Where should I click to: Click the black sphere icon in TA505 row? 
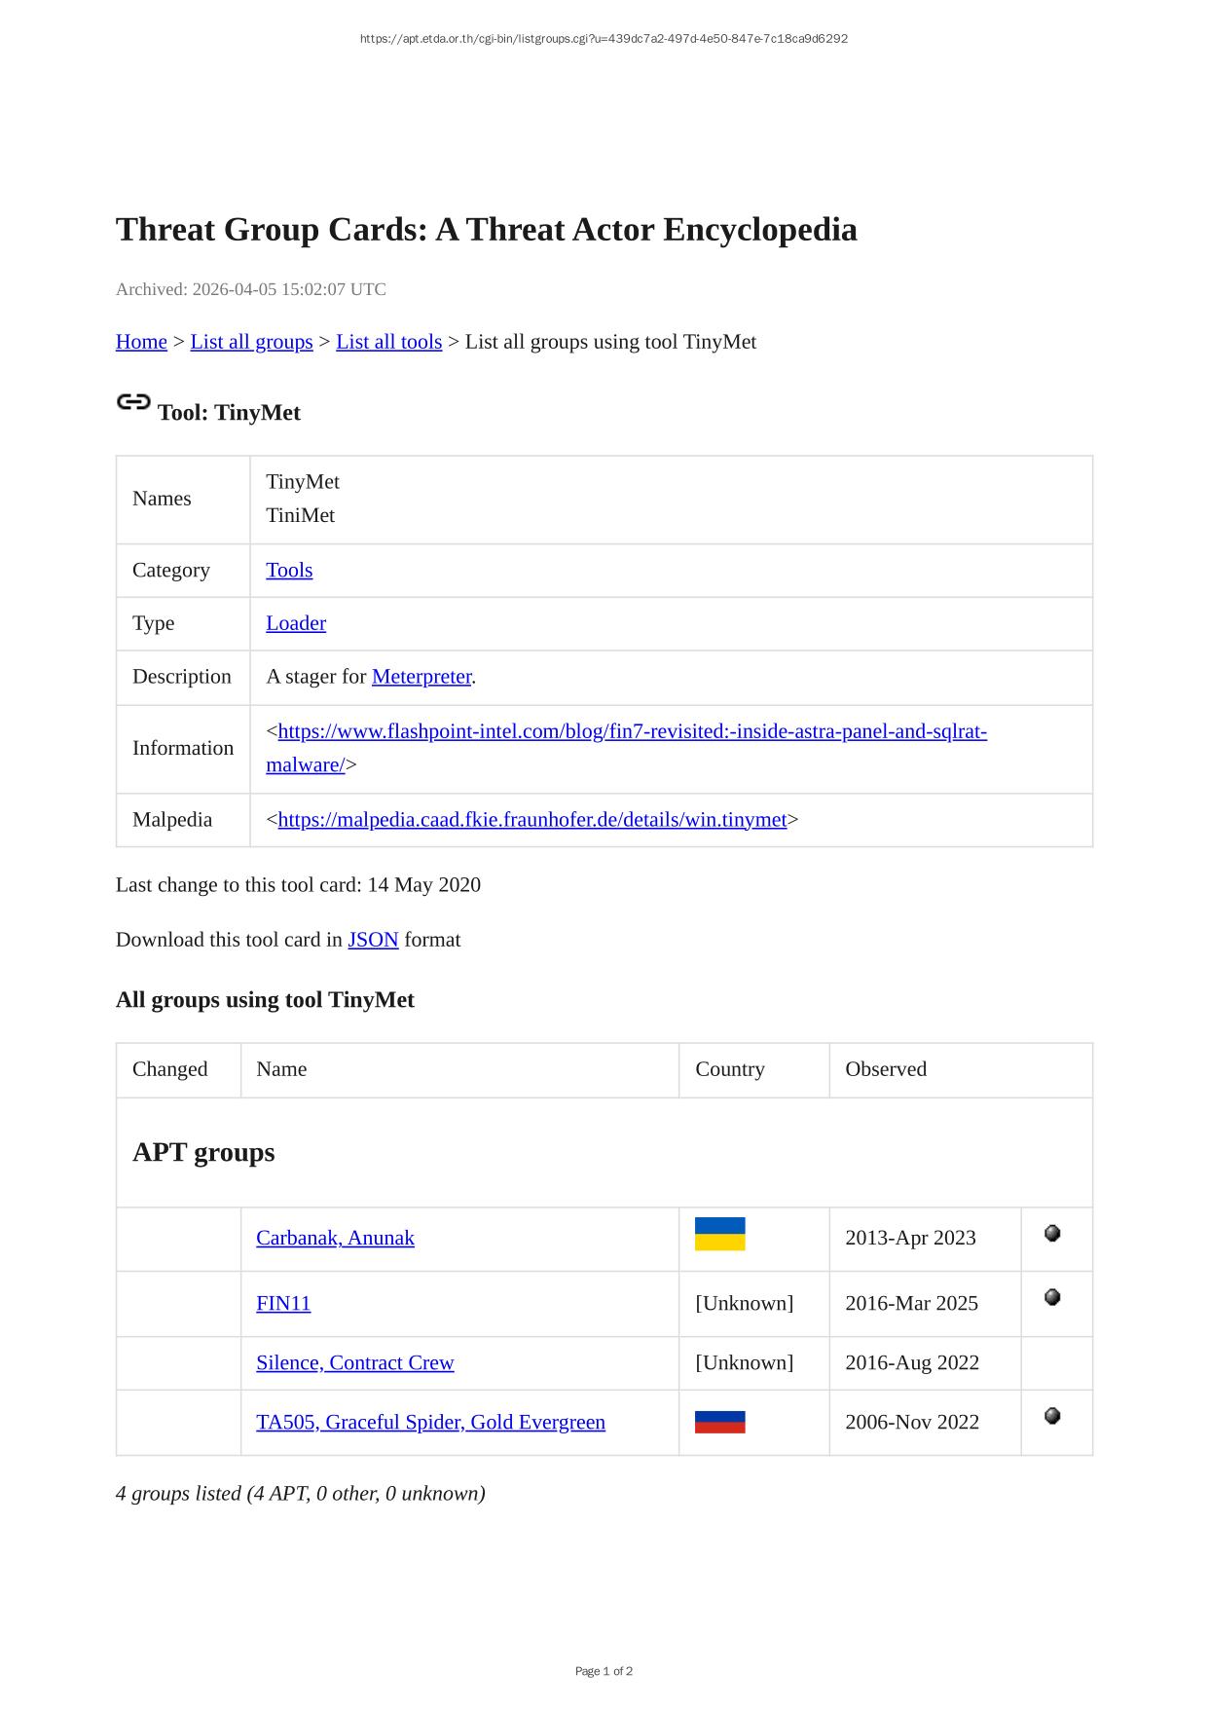coord(1051,1416)
